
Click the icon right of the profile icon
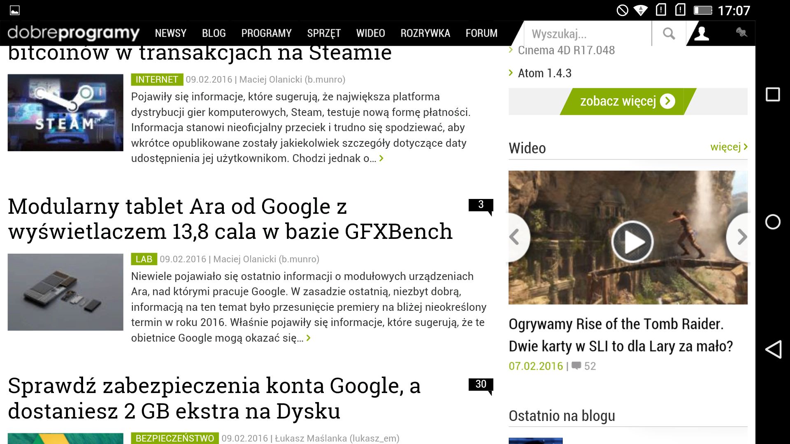coord(741,32)
